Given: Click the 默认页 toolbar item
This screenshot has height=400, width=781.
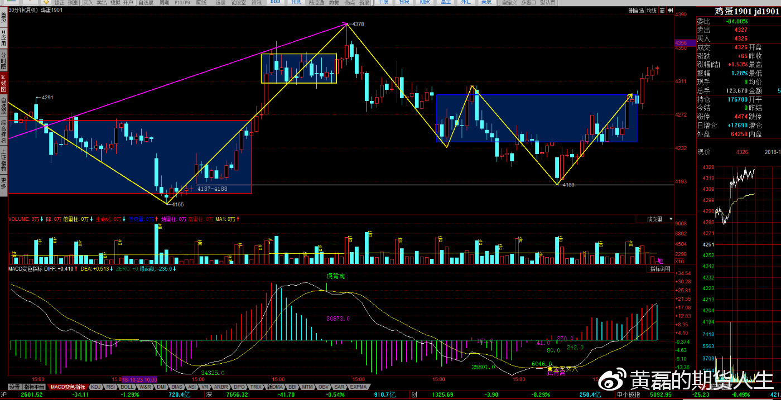Looking at the screenshot, I should (548, 3).
